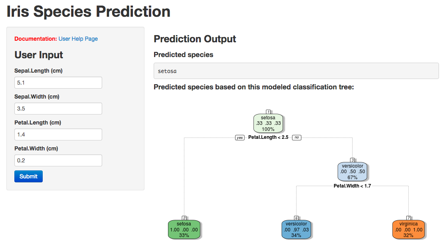Choose the dark blue versicolor leaf node
The width and height of the screenshot is (443, 243).
pyautogui.click(x=296, y=229)
